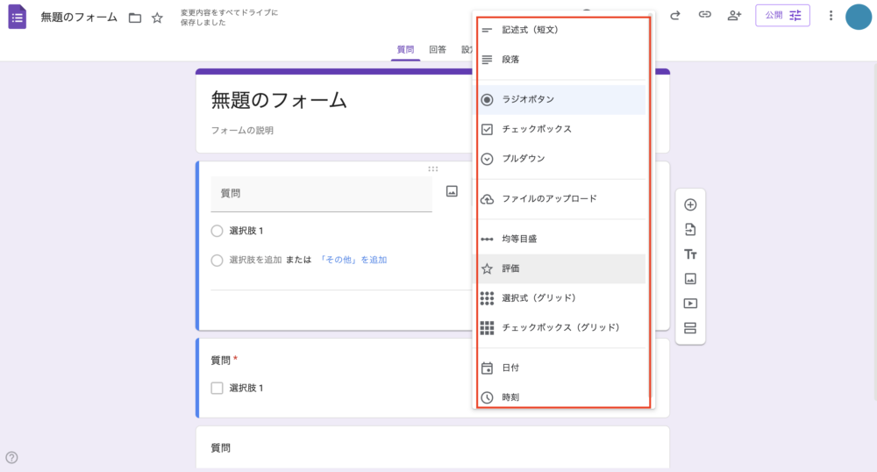Tick checkbox 選択肢 1 in second question
The image size is (877, 472).
point(217,388)
